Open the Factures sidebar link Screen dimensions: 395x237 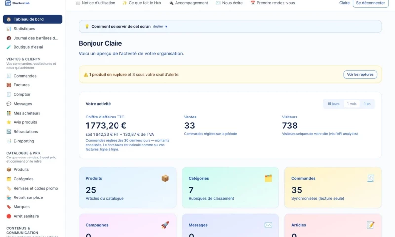pyautogui.click(x=33, y=85)
